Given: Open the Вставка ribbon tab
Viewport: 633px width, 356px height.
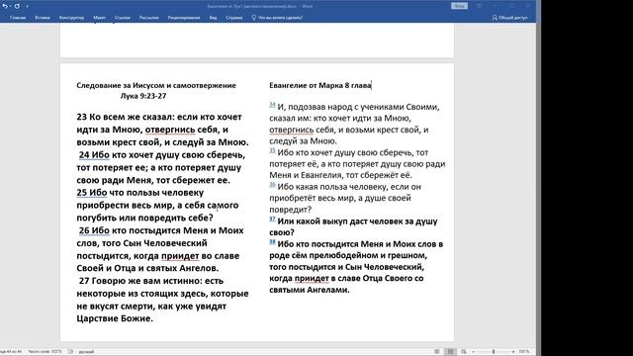Looking at the screenshot, I should pyautogui.click(x=43, y=18).
